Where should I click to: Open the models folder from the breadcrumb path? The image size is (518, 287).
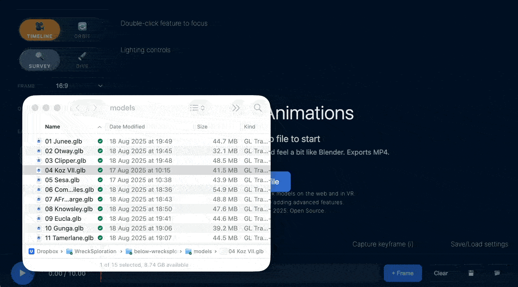pos(204,251)
